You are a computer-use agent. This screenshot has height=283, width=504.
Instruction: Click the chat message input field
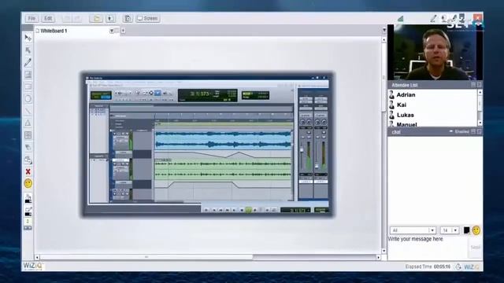coord(428,247)
